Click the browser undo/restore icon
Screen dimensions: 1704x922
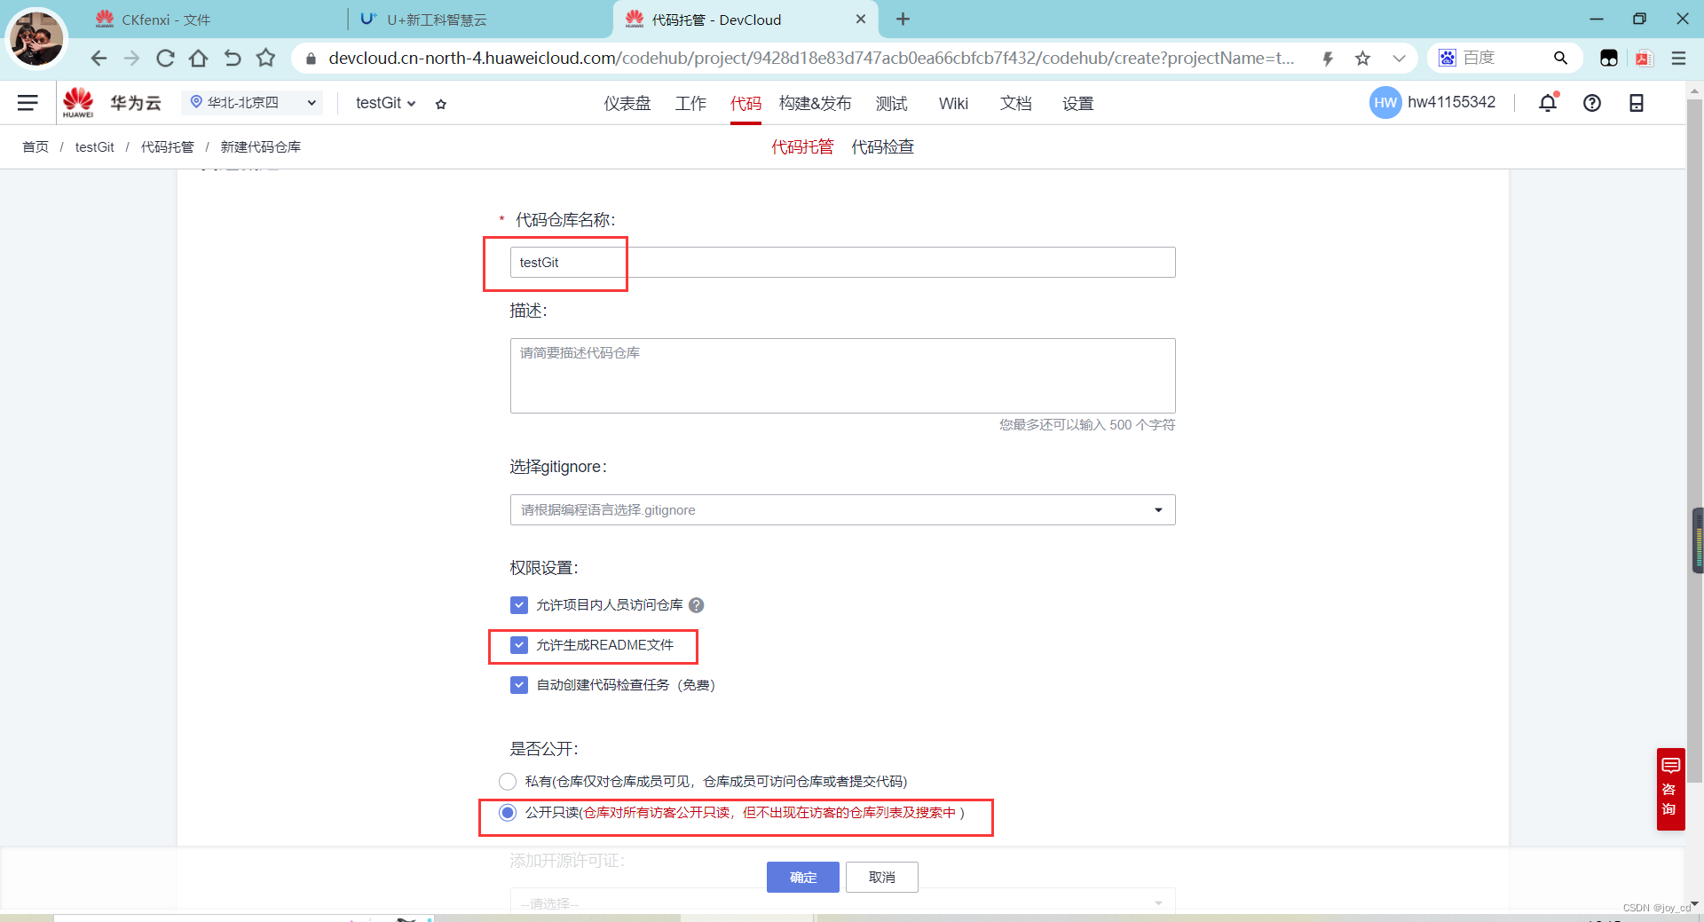point(232,58)
